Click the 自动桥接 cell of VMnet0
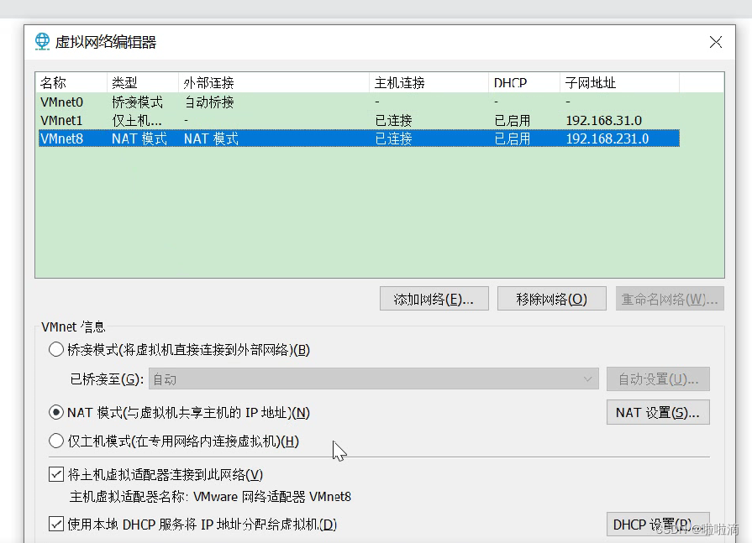Image resolution: width=752 pixels, height=543 pixels. point(209,102)
